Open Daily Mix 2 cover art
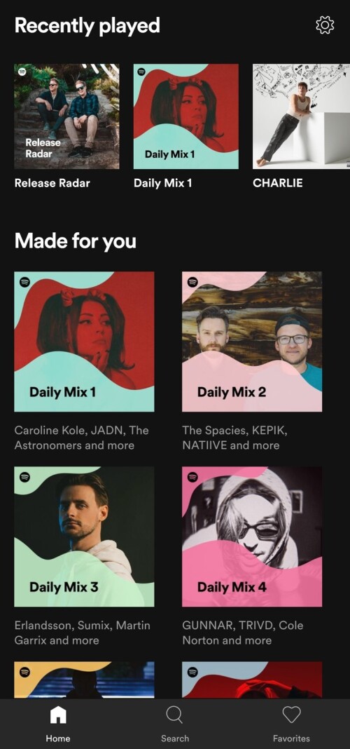The height and width of the screenshot is (749, 350). (252, 342)
